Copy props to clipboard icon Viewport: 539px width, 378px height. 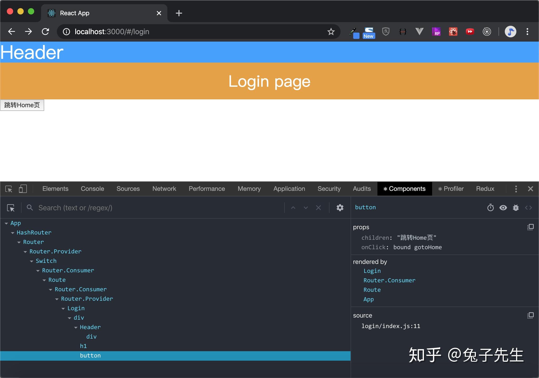coord(530,227)
